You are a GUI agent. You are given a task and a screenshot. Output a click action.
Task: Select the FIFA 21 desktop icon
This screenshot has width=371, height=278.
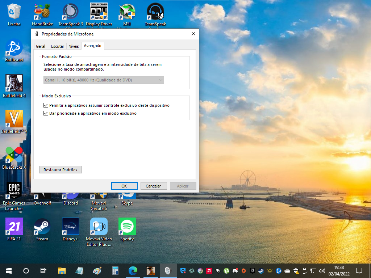tap(14, 229)
